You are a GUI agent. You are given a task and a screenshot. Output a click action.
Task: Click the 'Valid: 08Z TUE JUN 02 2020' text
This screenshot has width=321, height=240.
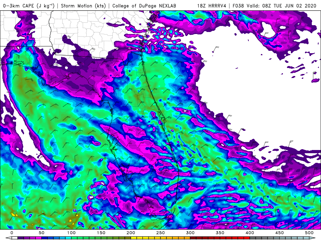coord(282,6)
